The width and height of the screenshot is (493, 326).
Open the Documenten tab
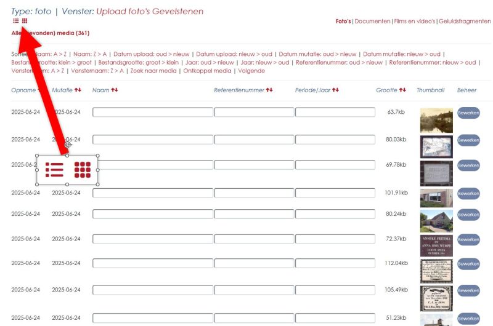tap(373, 22)
